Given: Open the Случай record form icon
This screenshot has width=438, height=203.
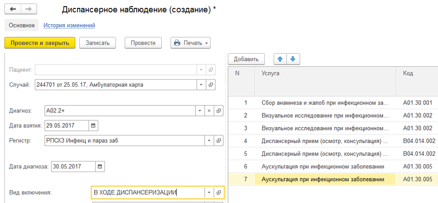Looking at the screenshot, I should pyautogui.click(x=211, y=85).
